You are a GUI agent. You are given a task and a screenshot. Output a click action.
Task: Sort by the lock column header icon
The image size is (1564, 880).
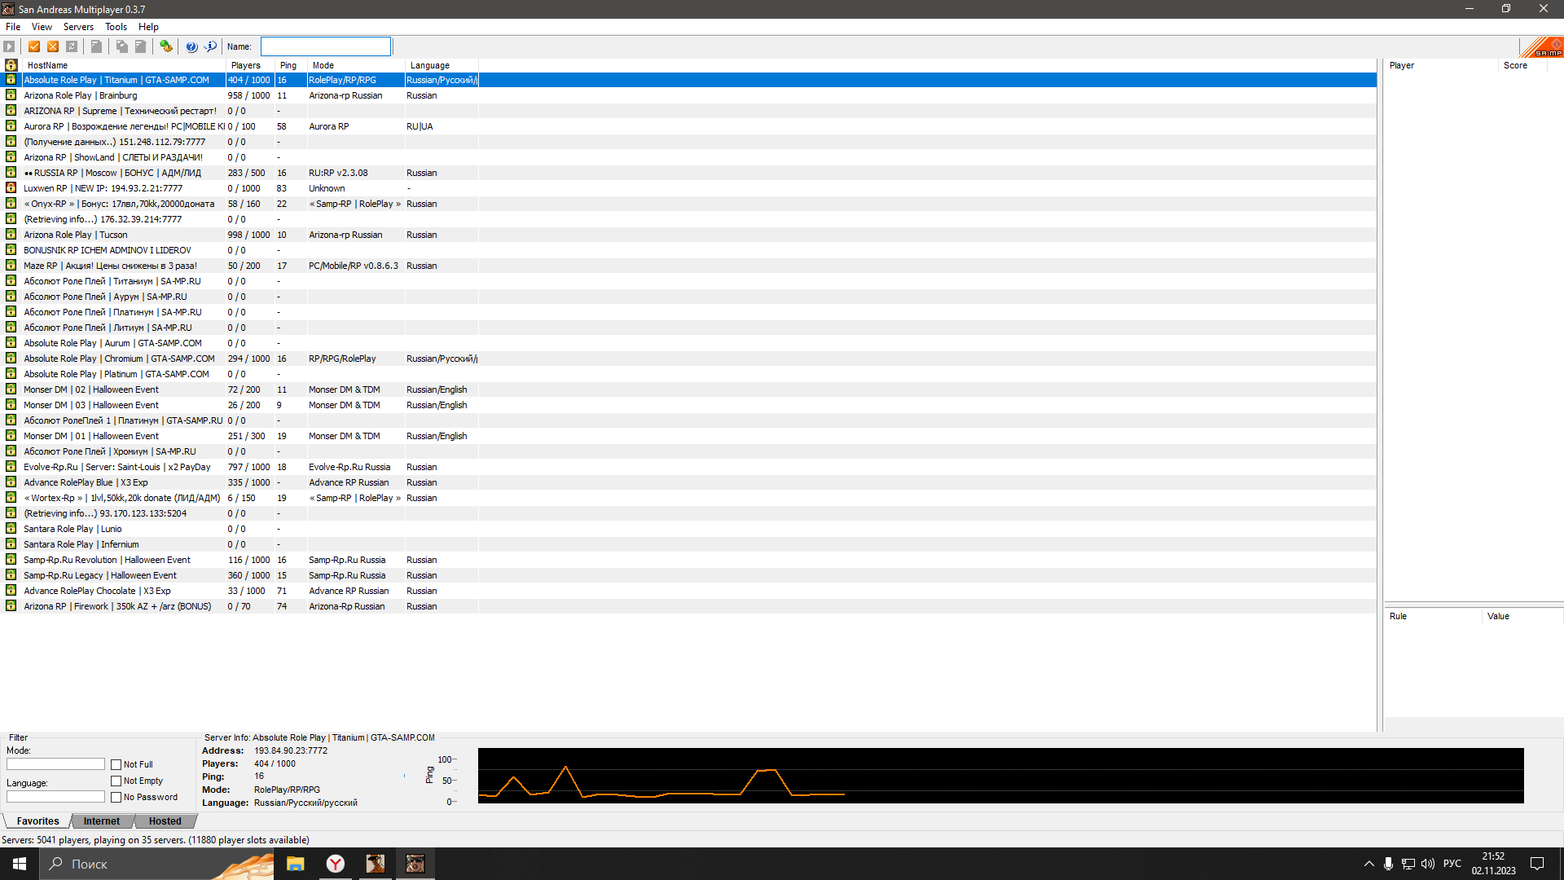[x=11, y=65]
